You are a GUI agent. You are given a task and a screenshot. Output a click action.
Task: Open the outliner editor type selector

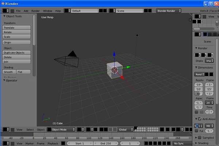coord(198,16)
